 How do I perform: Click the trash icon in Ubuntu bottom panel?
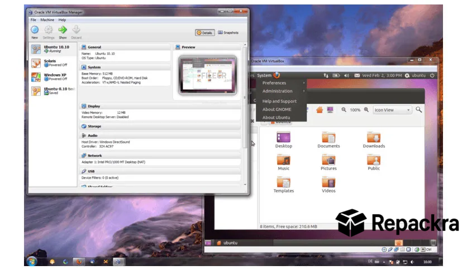click(433, 243)
